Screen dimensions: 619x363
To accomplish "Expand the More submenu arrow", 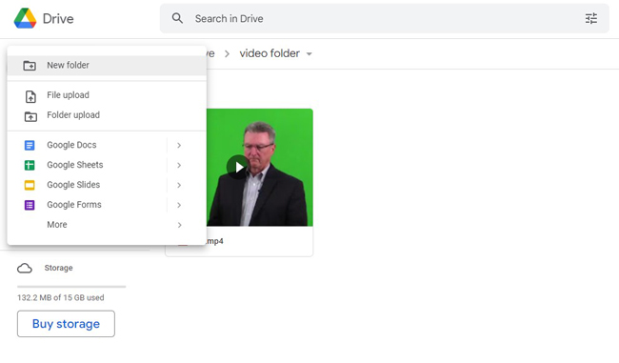I will click(x=179, y=225).
